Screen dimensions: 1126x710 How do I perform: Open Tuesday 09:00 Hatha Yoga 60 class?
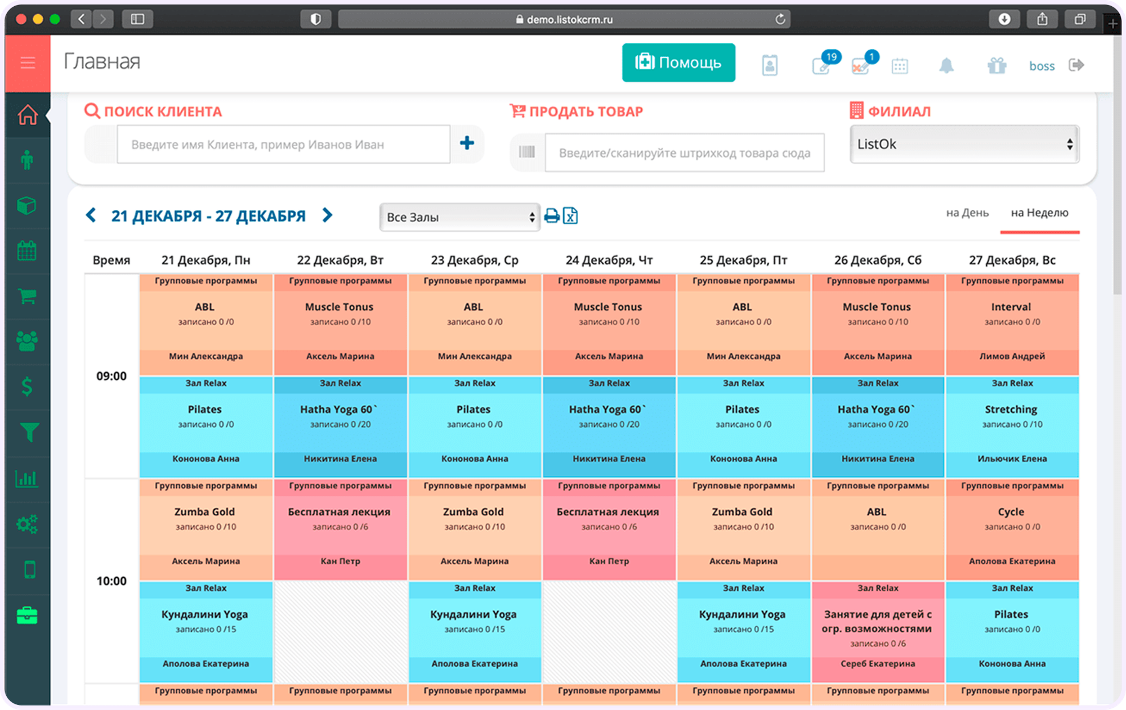point(341,427)
